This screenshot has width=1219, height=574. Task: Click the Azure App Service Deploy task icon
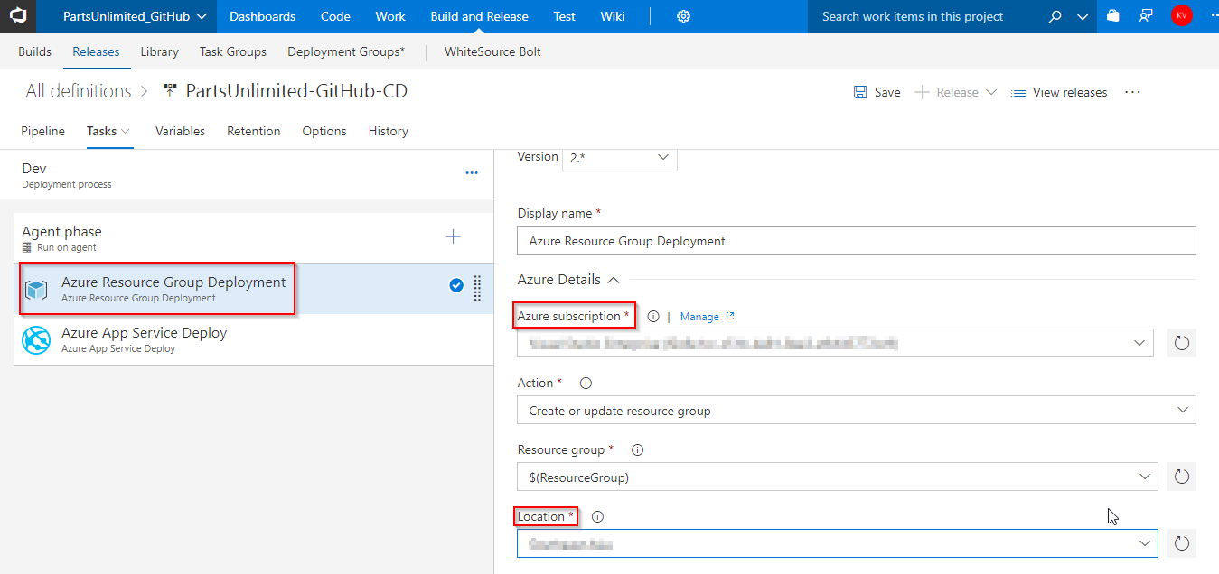pyautogui.click(x=37, y=340)
